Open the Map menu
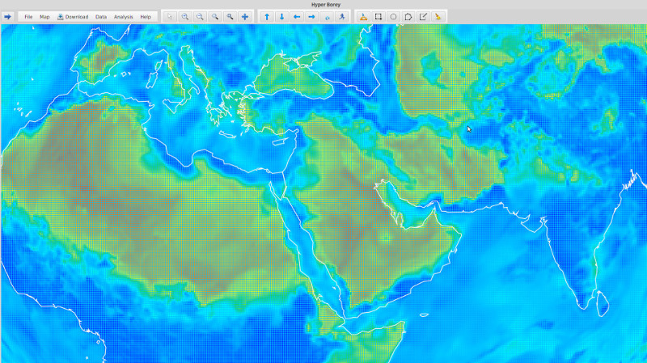Image resolution: width=647 pixels, height=363 pixels. pos(44,17)
